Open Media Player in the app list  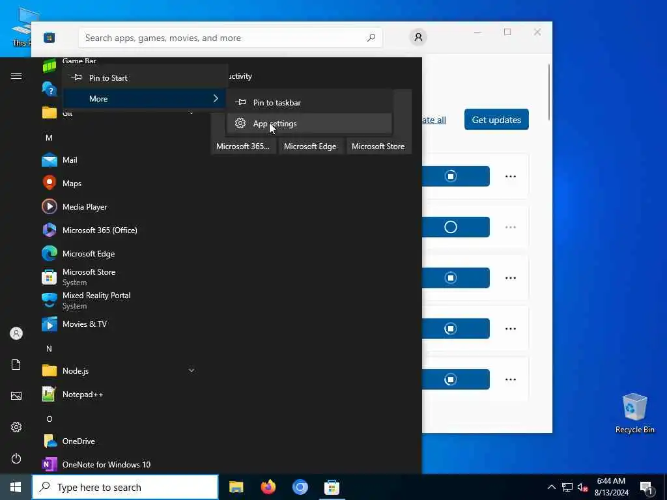(x=119, y=206)
